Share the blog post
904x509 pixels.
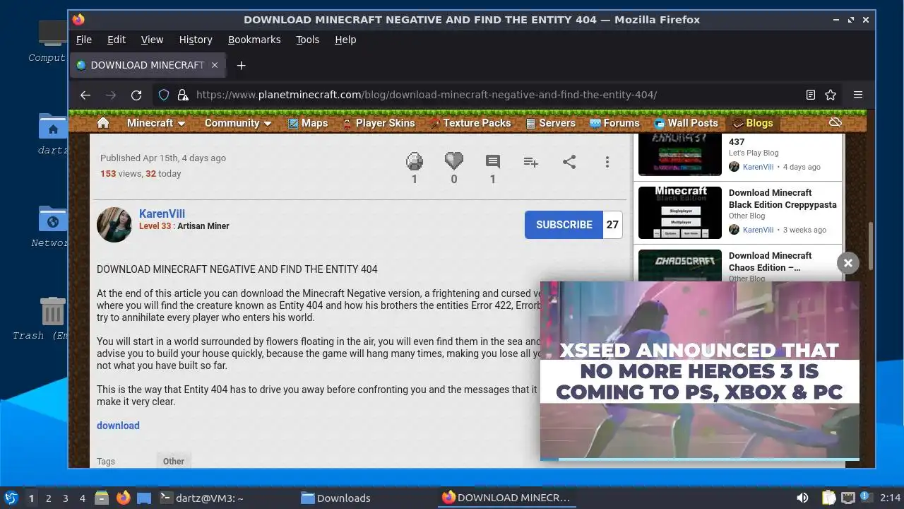point(569,162)
